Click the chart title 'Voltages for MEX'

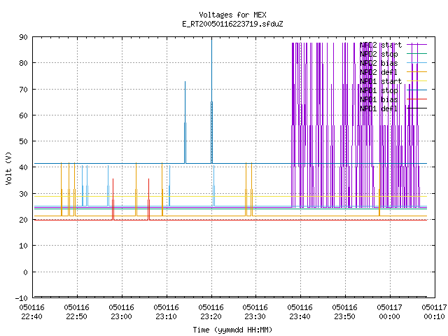tap(232, 15)
